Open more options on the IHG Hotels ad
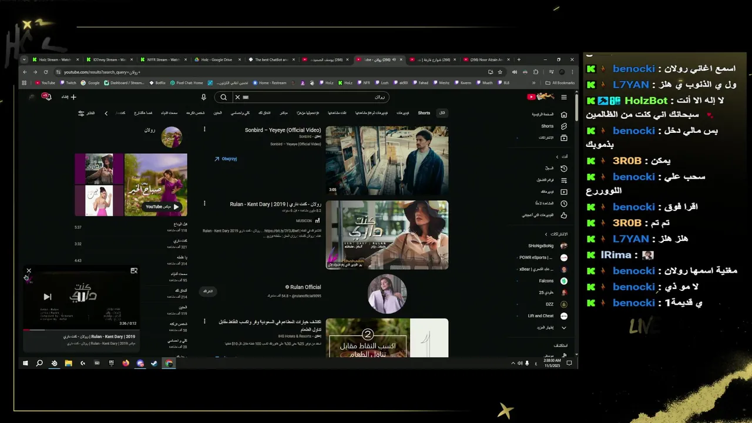 [x=204, y=321]
